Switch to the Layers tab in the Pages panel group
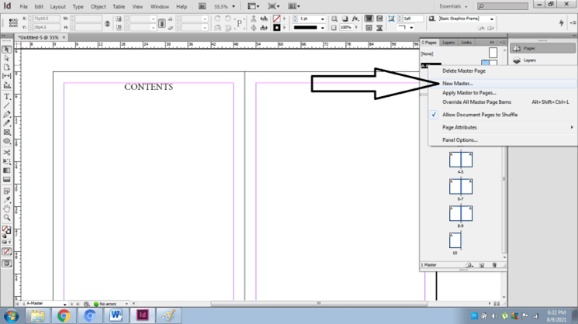The image size is (578, 324). click(x=448, y=43)
